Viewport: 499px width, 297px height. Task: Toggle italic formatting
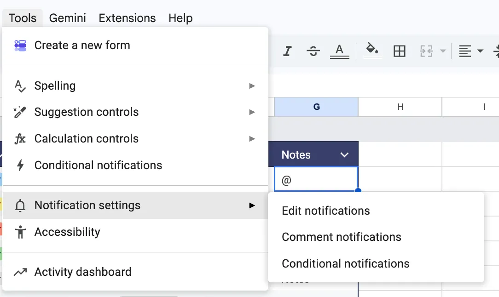pos(287,51)
